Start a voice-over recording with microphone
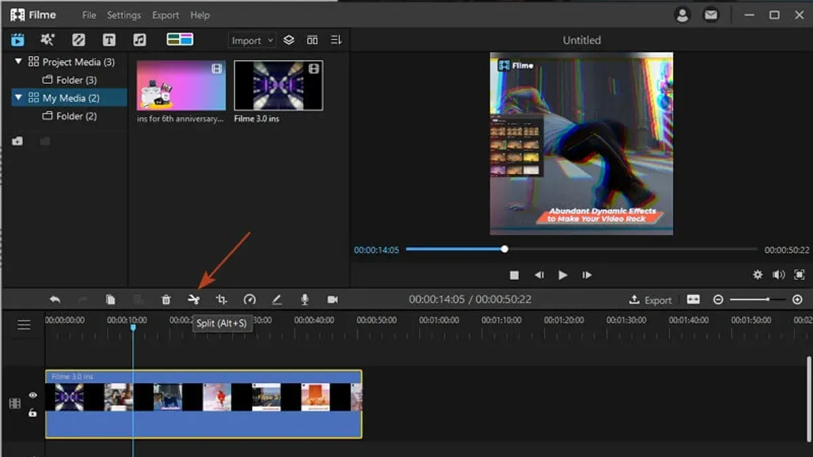This screenshot has width=813, height=457. (x=305, y=299)
